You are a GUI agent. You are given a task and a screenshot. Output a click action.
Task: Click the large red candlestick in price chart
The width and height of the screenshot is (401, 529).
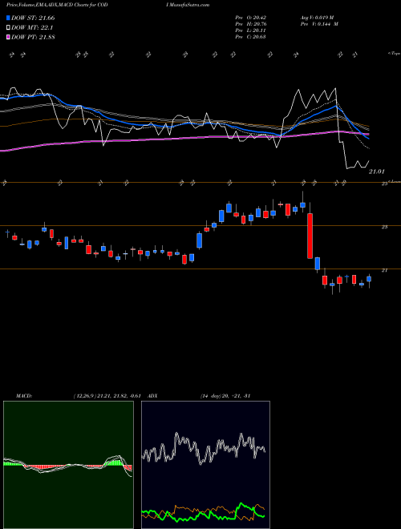click(310, 236)
